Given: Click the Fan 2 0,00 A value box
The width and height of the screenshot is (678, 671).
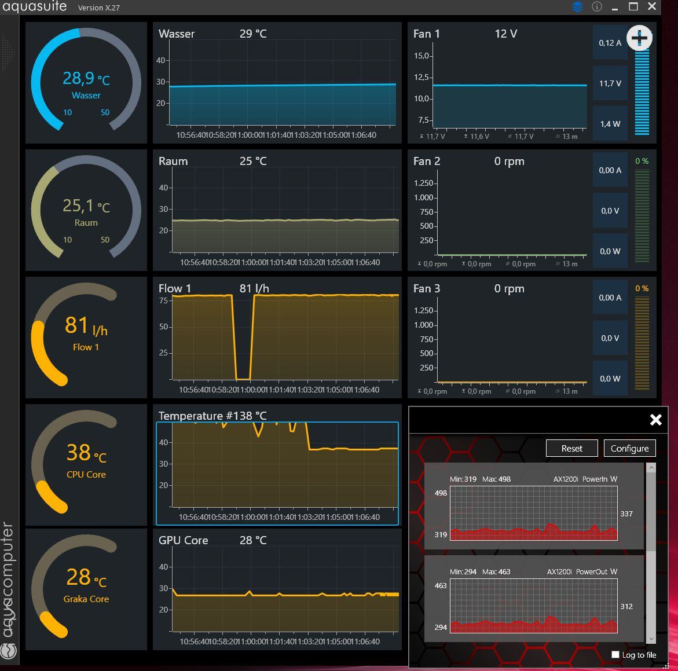Looking at the screenshot, I should point(610,170).
